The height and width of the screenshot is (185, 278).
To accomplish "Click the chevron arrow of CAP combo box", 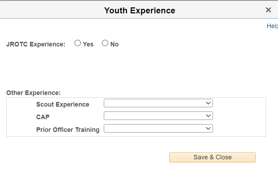I will [208, 116].
